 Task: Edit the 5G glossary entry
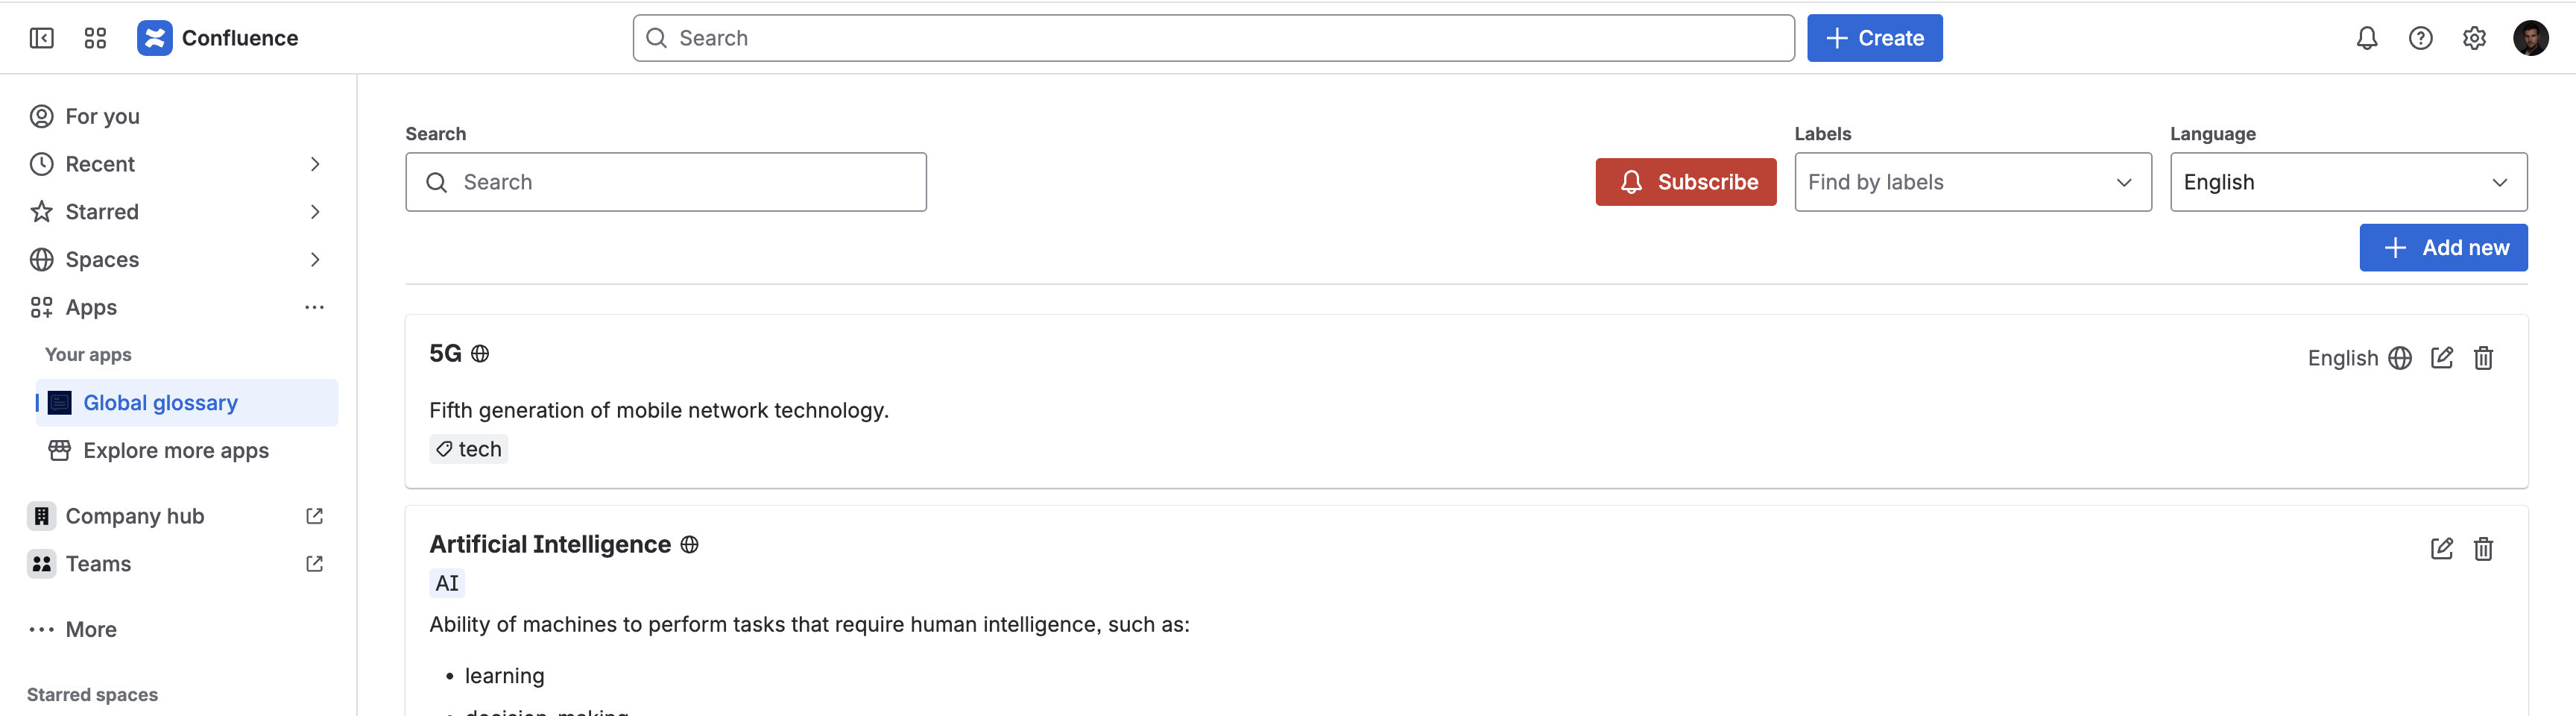click(2443, 357)
